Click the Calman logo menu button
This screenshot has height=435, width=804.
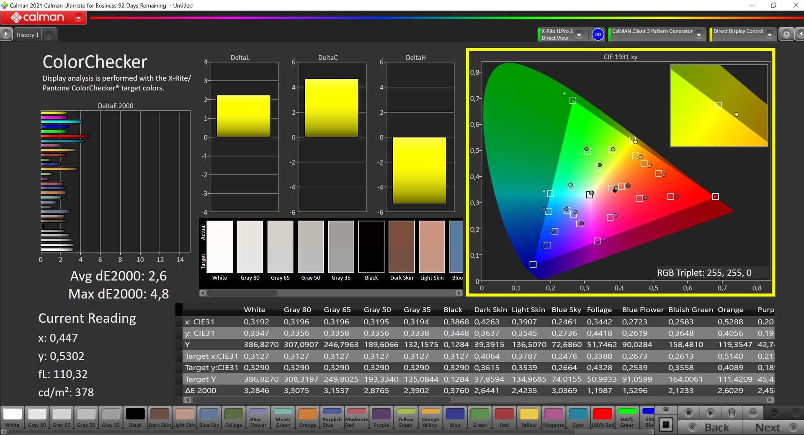point(44,18)
